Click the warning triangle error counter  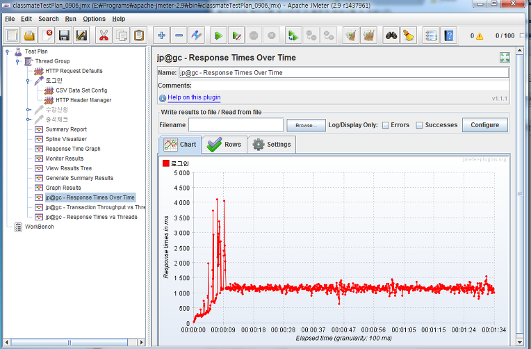(x=480, y=36)
